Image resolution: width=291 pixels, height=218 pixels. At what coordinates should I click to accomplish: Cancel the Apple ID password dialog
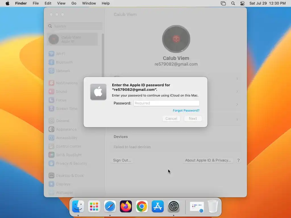click(171, 119)
